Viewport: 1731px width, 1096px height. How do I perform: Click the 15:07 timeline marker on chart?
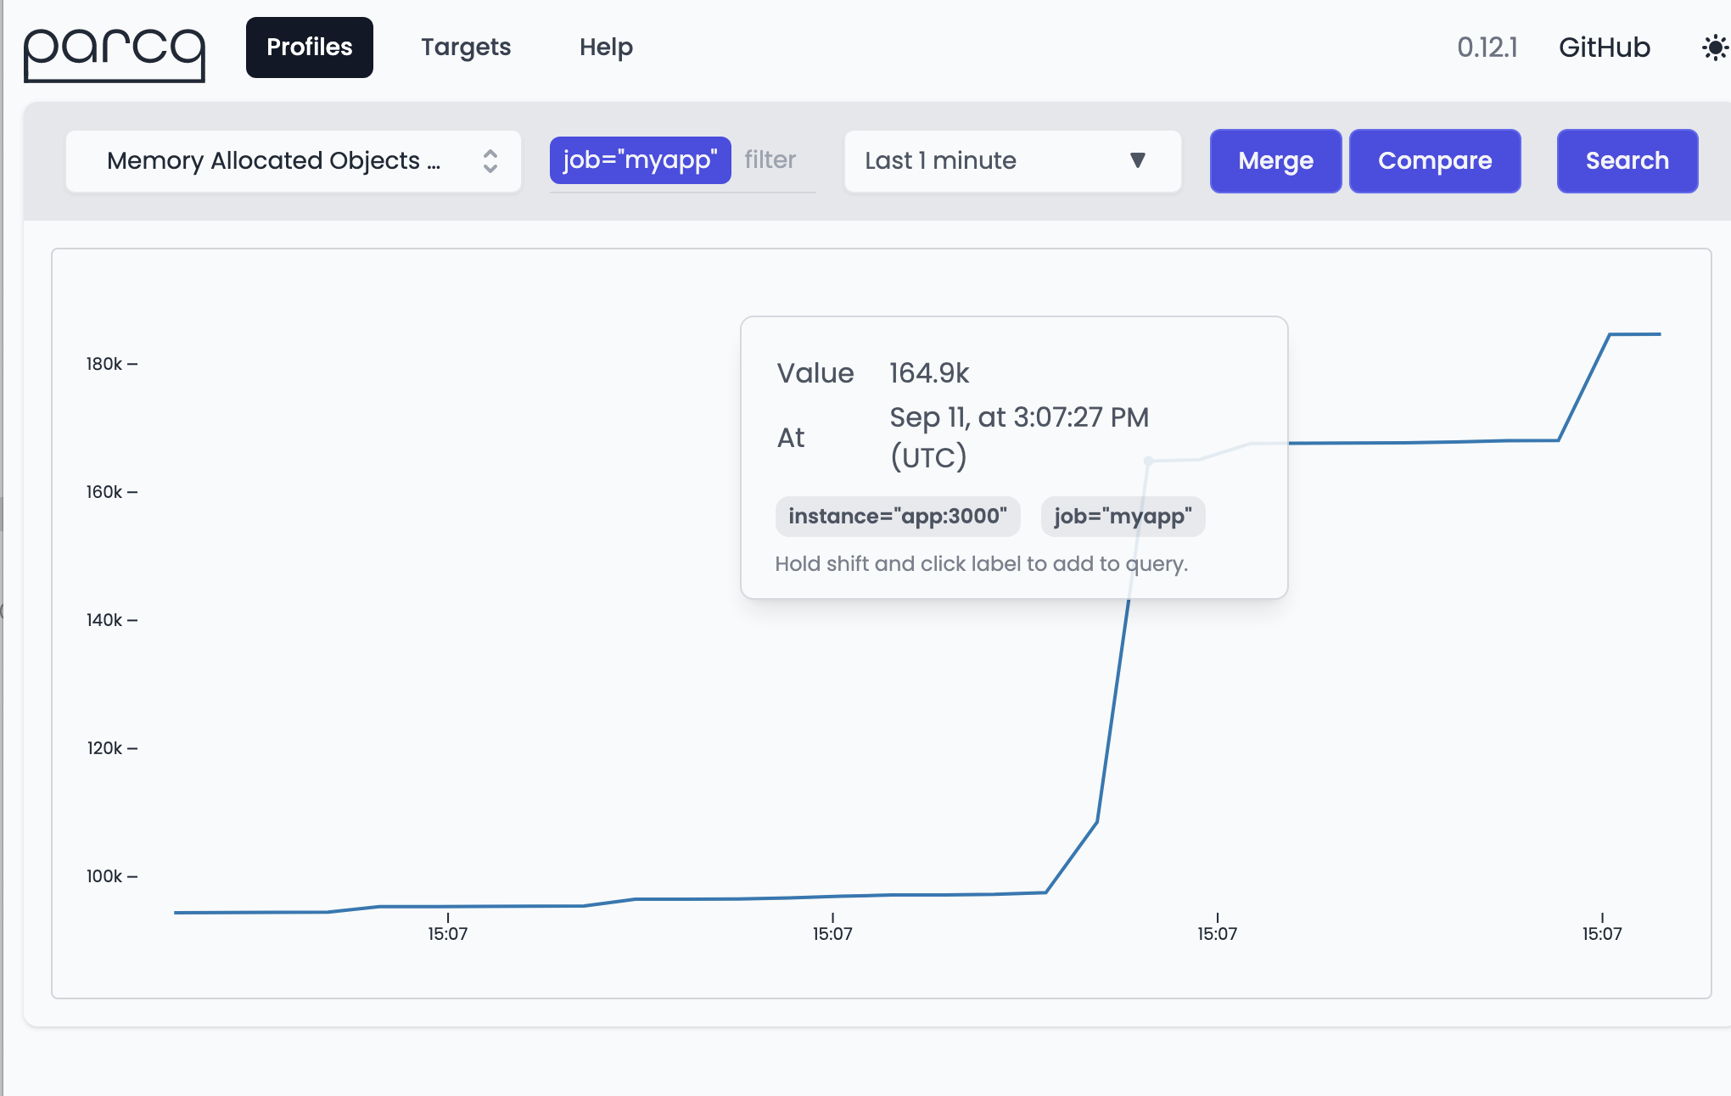point(446,933)
